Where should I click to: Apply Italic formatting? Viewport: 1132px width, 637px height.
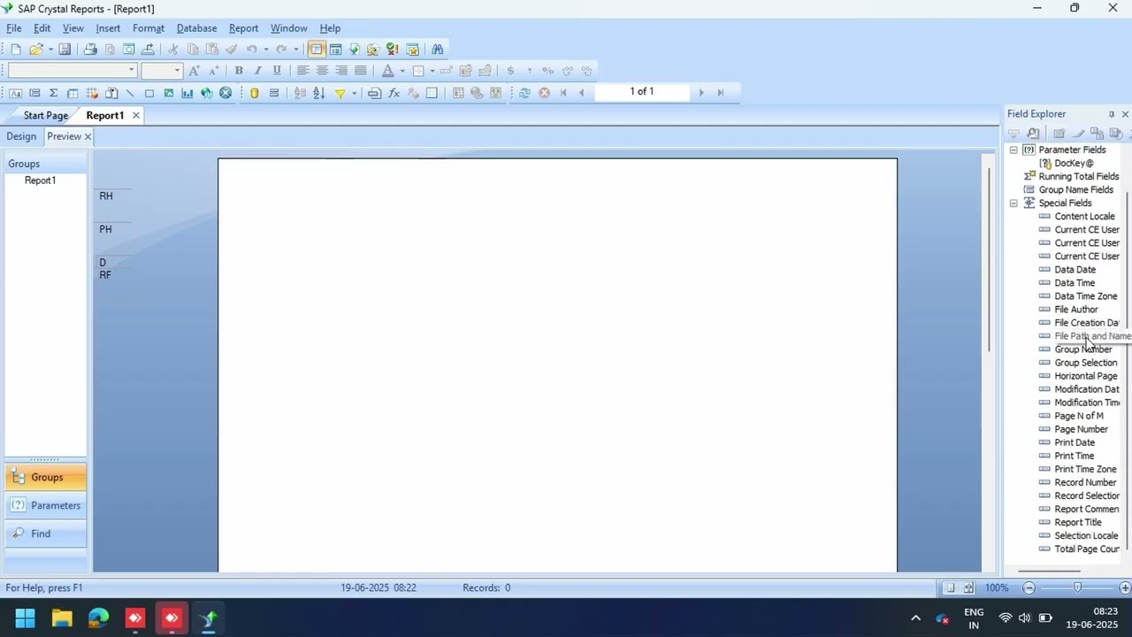click(x=258, y=71)
